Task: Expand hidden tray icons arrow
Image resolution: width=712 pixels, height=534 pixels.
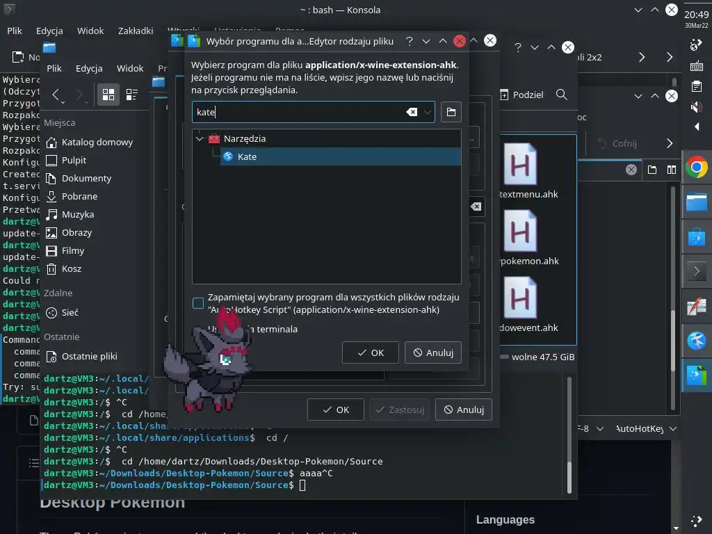Action: tap(697, 127)
